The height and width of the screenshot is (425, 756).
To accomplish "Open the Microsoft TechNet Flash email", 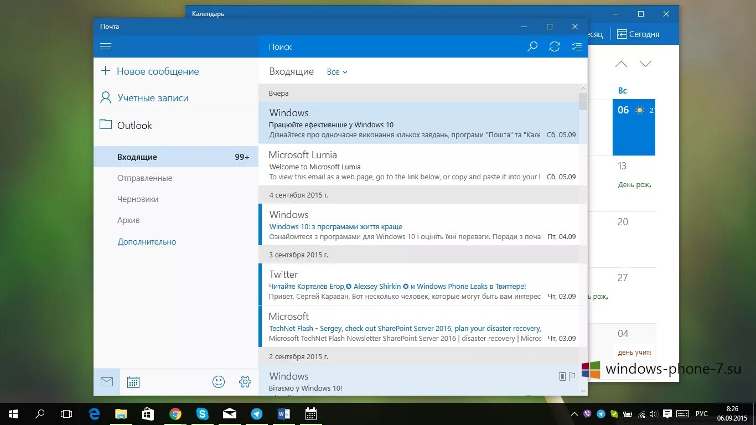I will (x=418, y=326).
